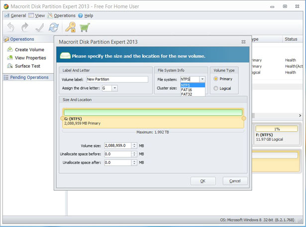
Task: Click the '2,088,959 MB Primary' label
Action: coord(83,123)
